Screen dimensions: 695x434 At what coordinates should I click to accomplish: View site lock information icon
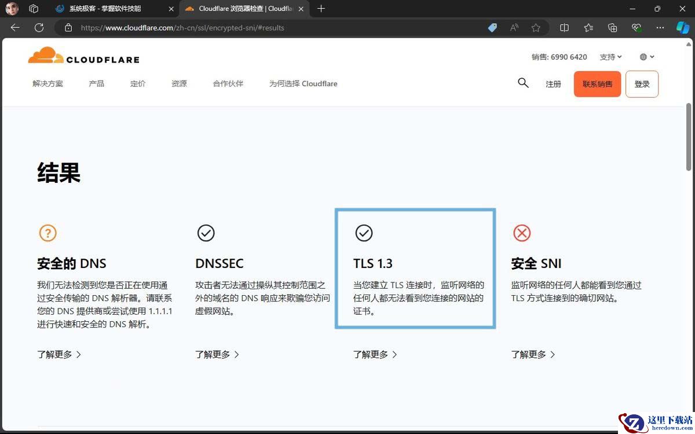pos(68,27)
